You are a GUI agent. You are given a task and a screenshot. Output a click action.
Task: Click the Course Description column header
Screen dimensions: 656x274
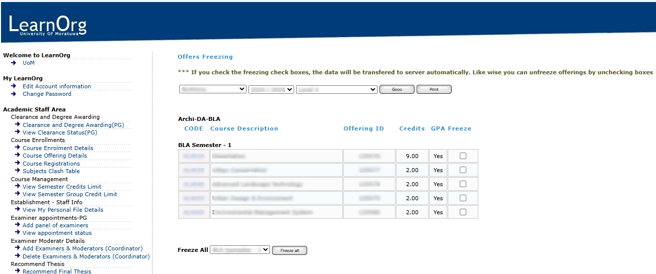pyautogui.click(x=244, y=128)
